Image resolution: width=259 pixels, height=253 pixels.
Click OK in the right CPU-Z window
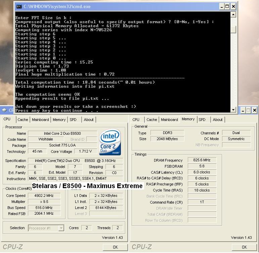pos(244,247)
